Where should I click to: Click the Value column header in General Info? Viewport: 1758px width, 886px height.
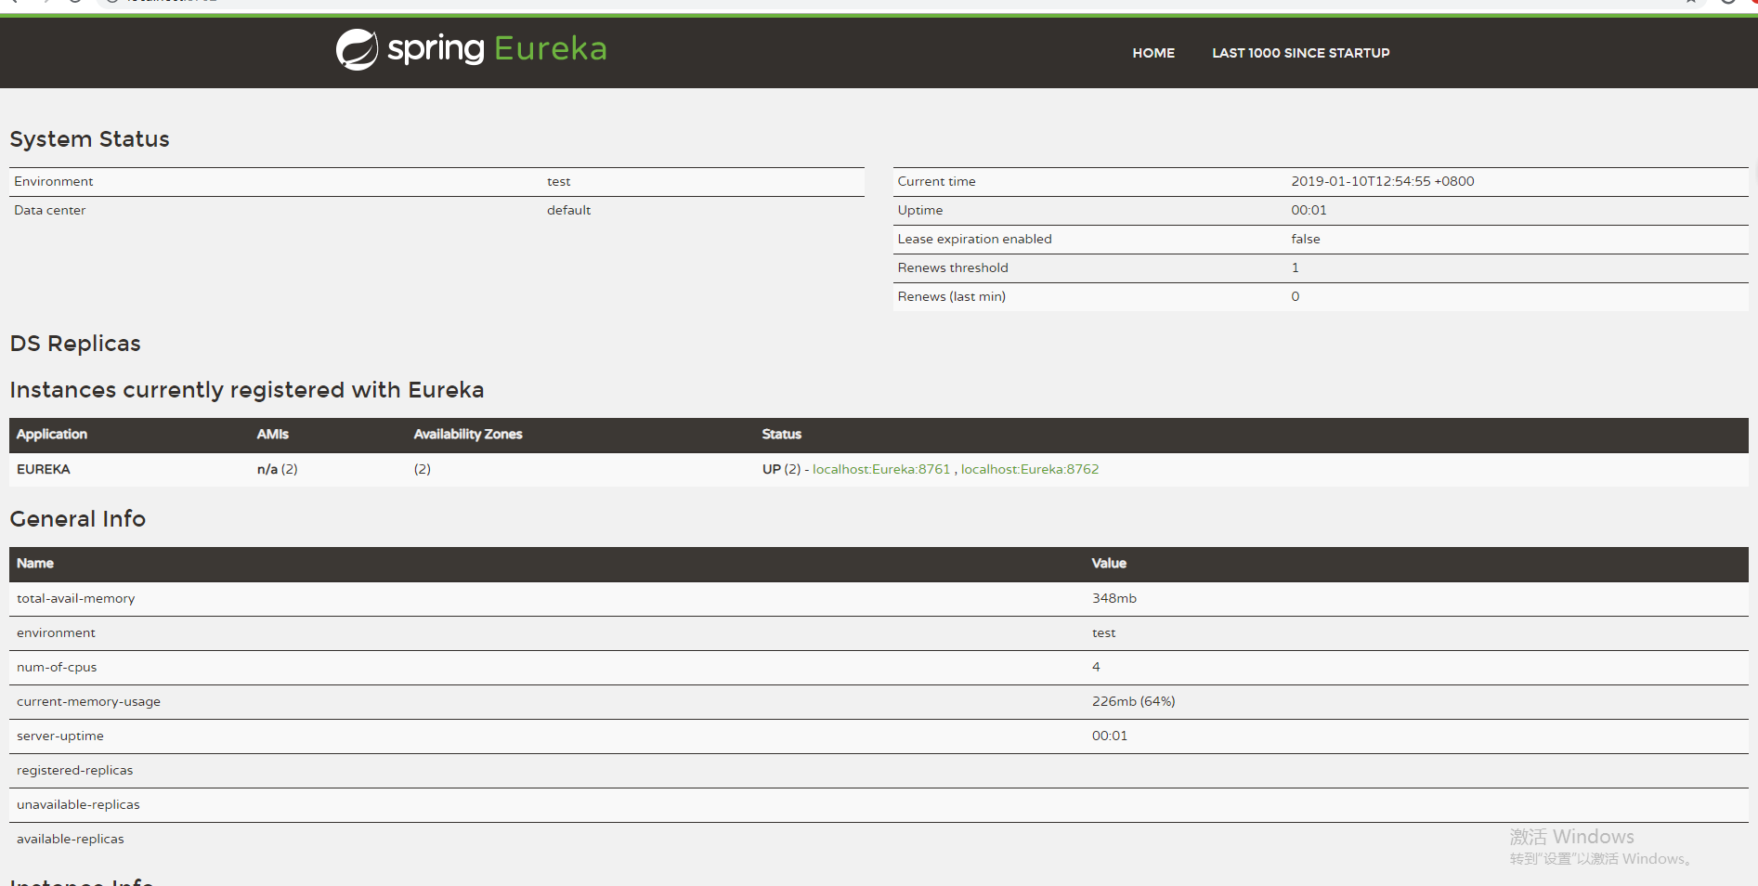tap(1109, 563)
